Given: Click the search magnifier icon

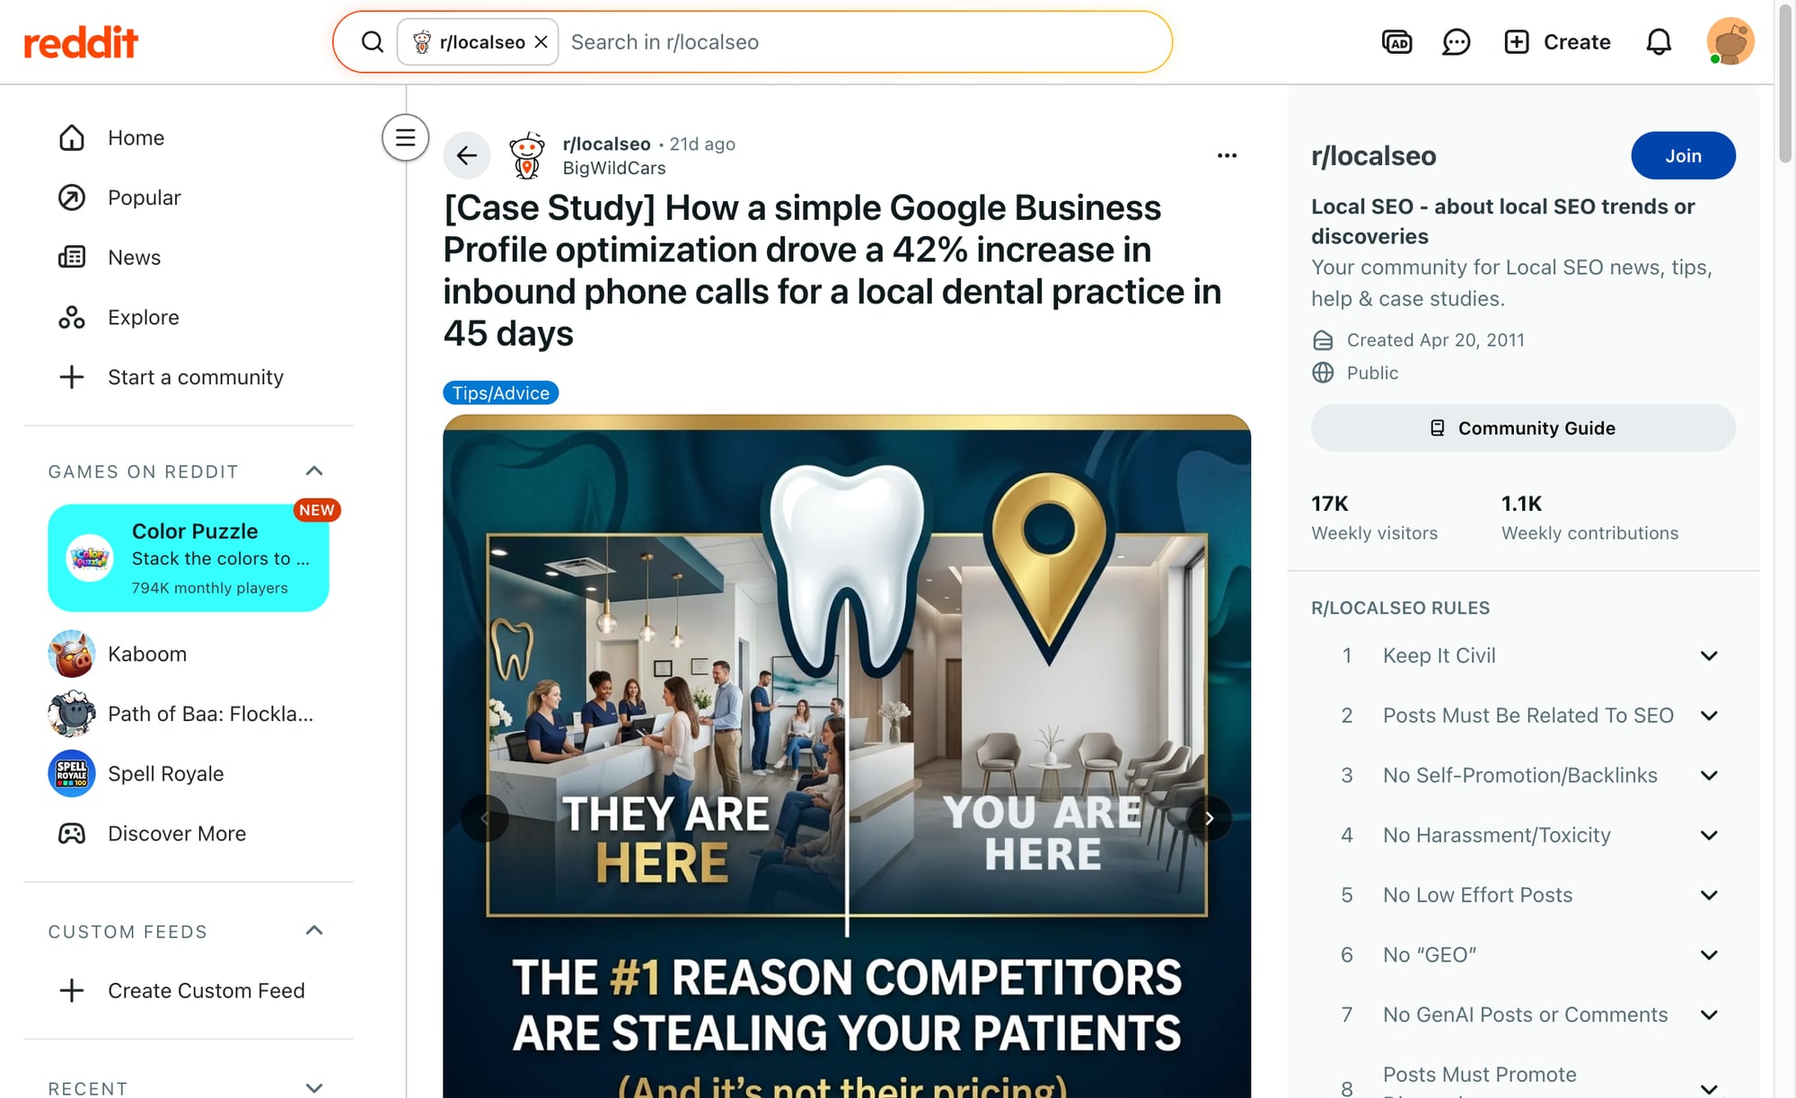Looking at the screenshot, I should tap(372, 42).
